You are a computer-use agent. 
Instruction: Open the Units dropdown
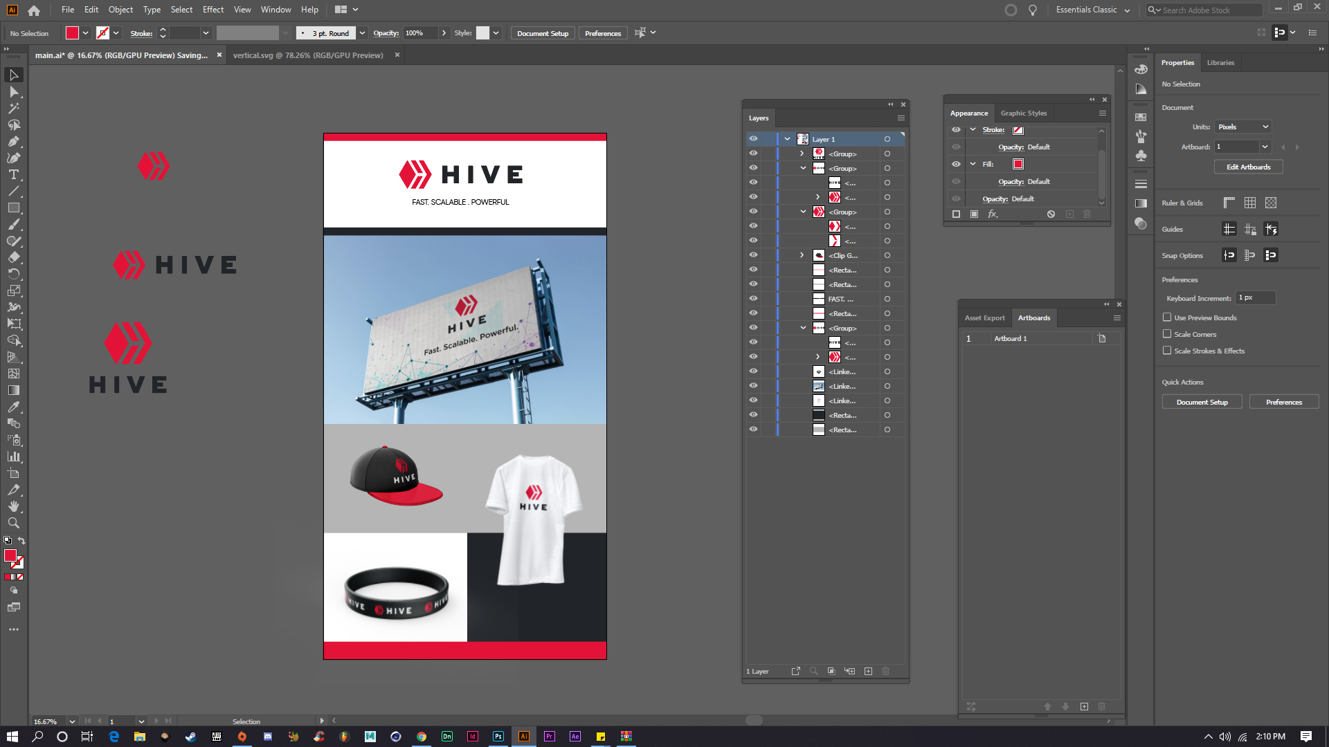pyautogui.click(x=1243, y=127)
